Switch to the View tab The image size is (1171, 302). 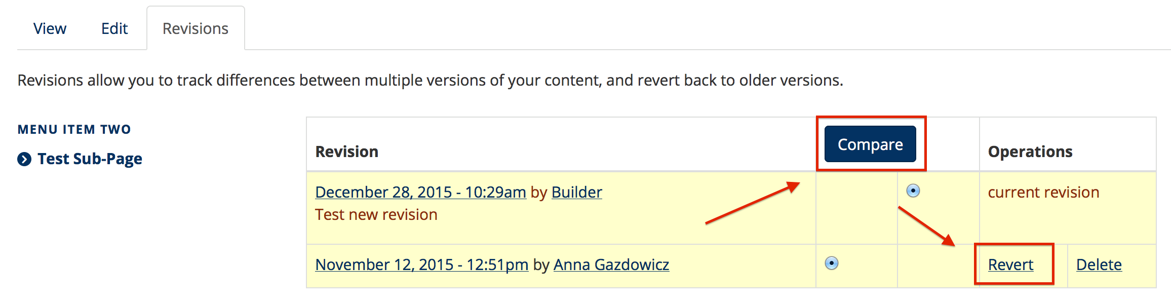click(50, 28)
